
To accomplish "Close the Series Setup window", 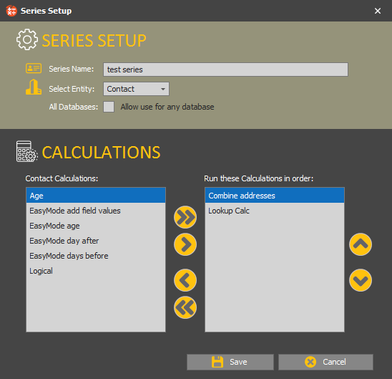I will [x=378, y=11].
